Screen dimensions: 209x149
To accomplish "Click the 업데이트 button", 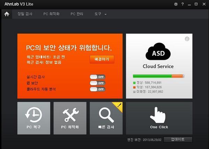I will pyautogui.click(x=178, y=140).
